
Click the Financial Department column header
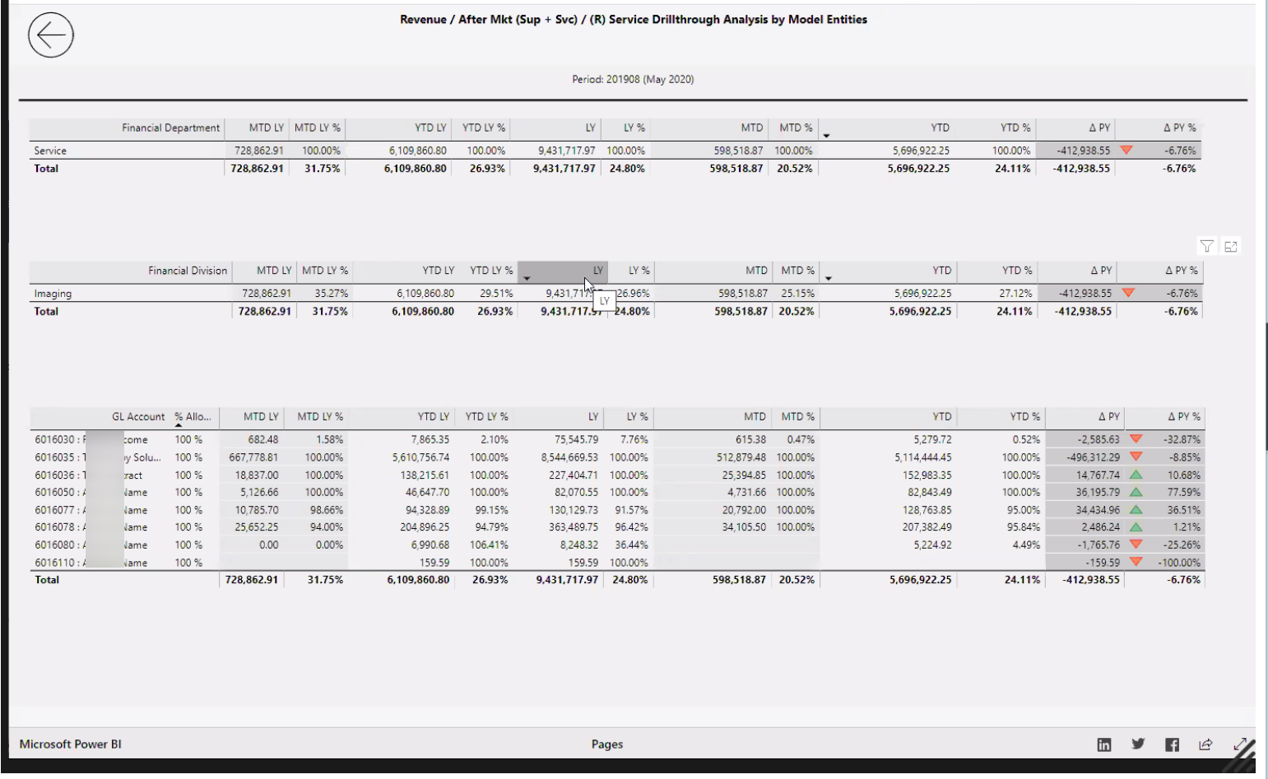pos(171,128)
